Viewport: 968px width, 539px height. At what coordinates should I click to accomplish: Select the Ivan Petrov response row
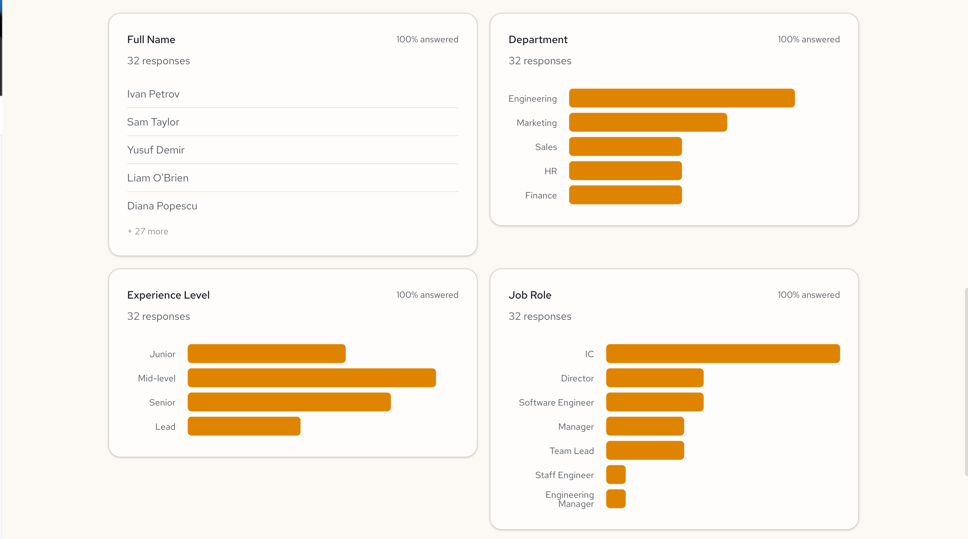point(153,94)
